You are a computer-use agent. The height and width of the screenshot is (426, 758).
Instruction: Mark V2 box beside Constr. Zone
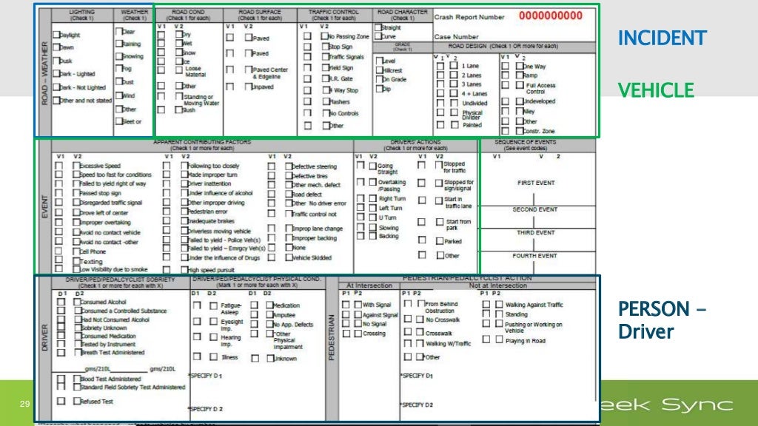(x=520, y=130)
